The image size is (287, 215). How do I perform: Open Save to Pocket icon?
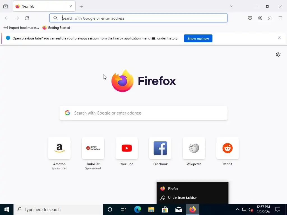click(x=250, y=18)
